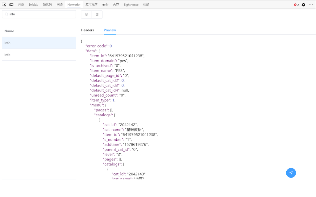This screenshot has height=197, width=316.
Task: Click the "default_cat_id4": null line
Action: tap(110, 90)
